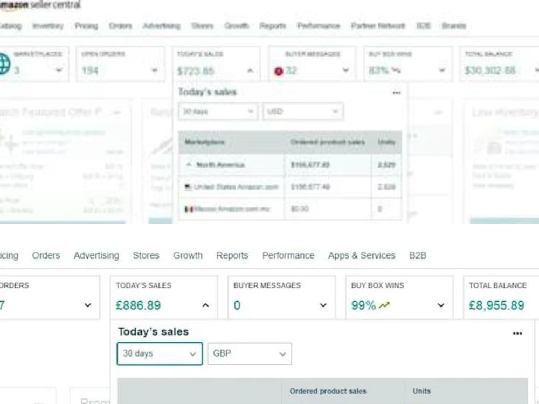Screen dimensions: 539x404
Task: Open B2B menu in the lower dashboard
Action: tap(418, 255)
